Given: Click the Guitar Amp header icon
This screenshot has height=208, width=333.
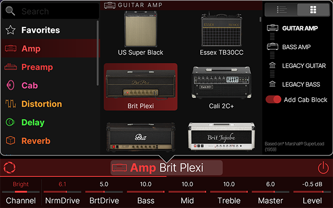Looking at the screenshot, I should point(110,5).
